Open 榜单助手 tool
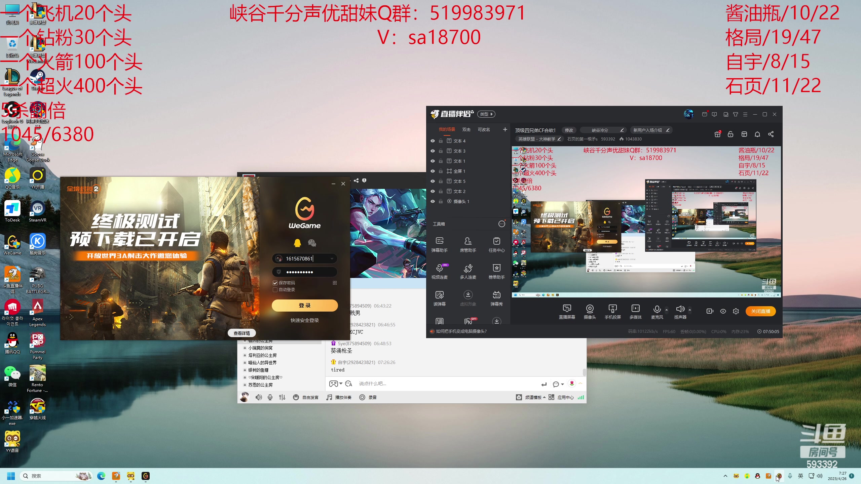861x484 pixels. point(496,271)
